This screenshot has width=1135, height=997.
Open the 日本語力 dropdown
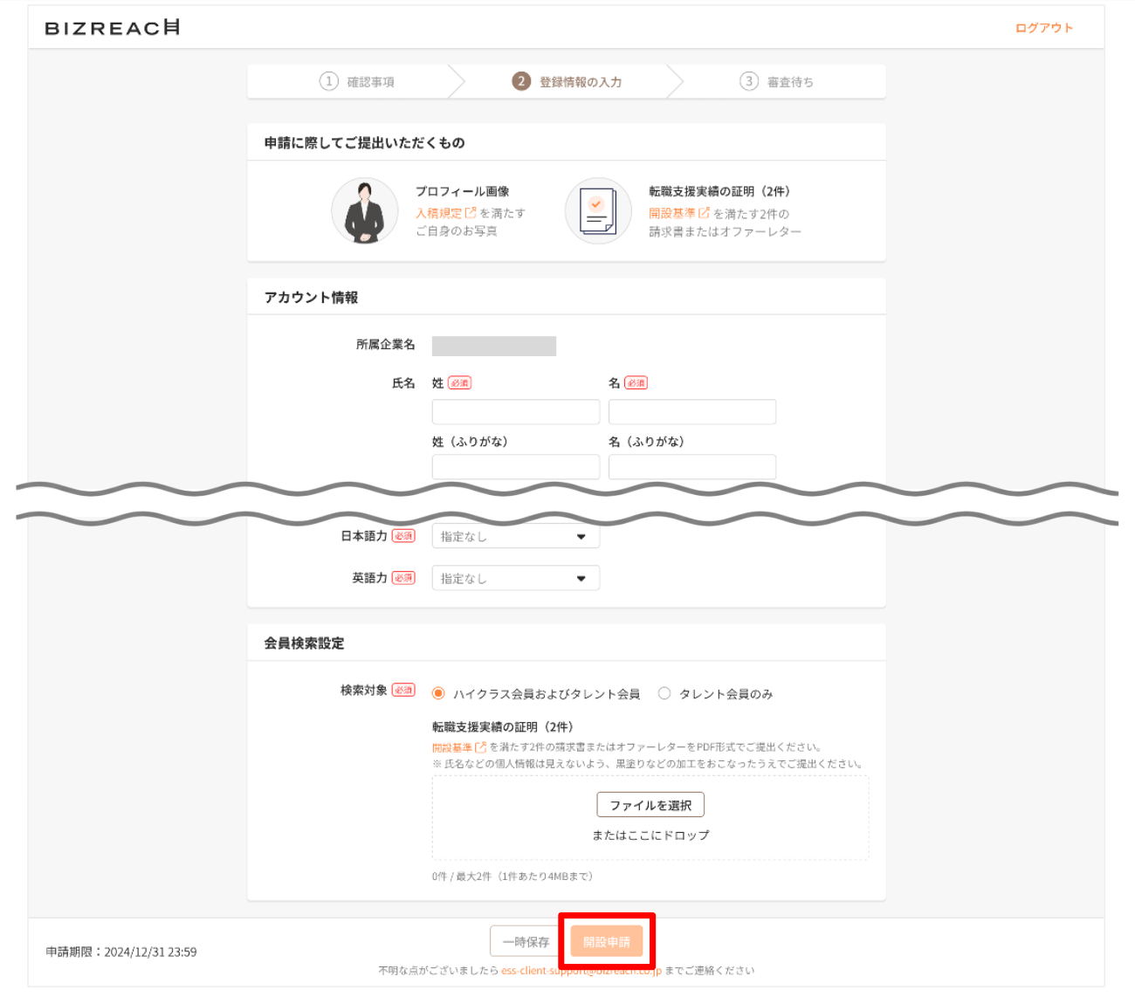tap(515, 536)
